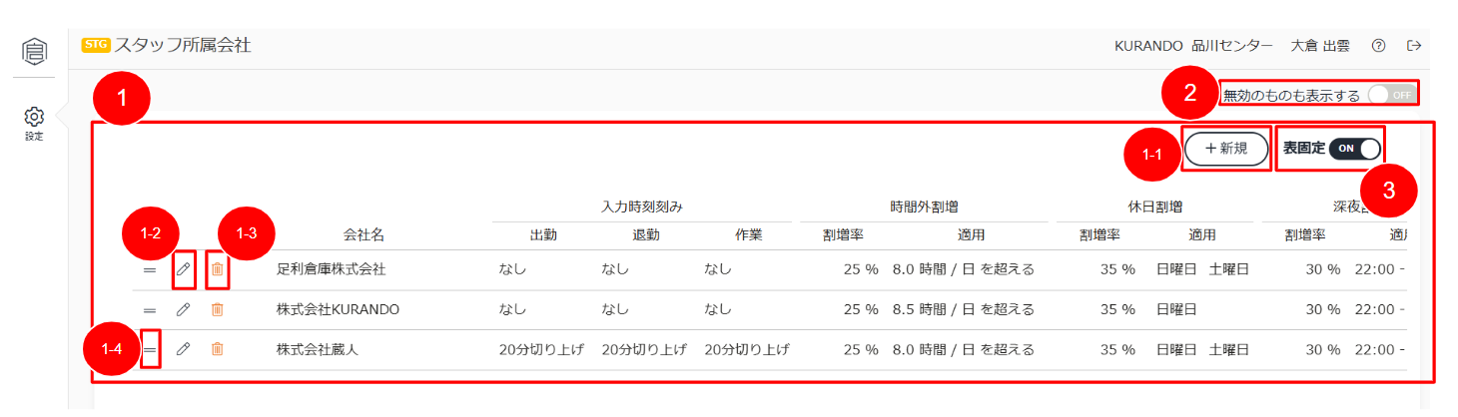Toggle 無効のものも表示する switch
This screenshot has width=1458, height=417.
click(1392, 96)
